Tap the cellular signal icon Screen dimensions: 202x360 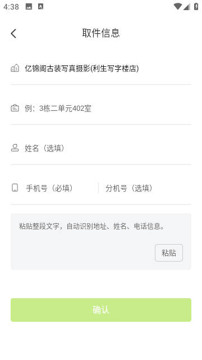(187, 7)
